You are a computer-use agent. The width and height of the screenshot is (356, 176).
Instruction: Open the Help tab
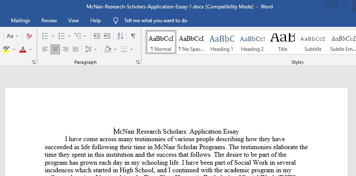(x=95, y=21)
